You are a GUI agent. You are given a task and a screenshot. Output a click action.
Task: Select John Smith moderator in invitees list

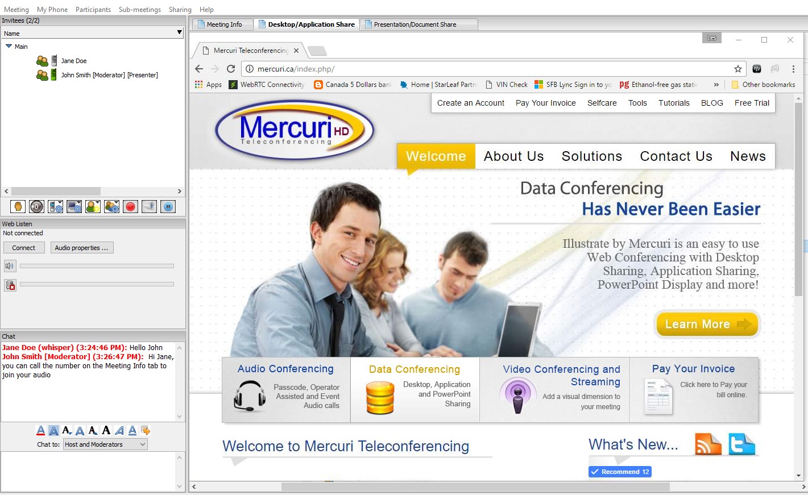pyautogui.click(x=109, y=75)
